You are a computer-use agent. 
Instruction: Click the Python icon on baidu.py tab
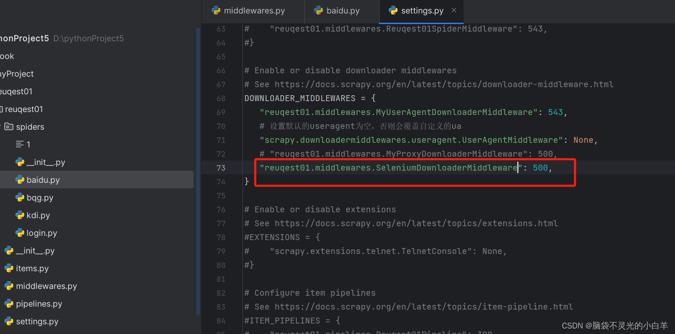tap(319, 11)
